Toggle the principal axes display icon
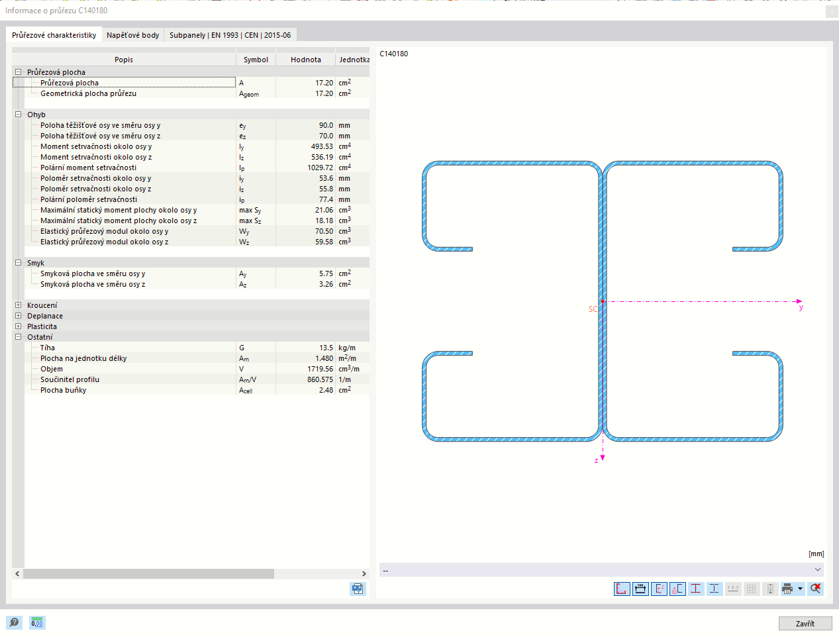Image resolution: width=839 pixels, height=637 pixels. (659, 589)
